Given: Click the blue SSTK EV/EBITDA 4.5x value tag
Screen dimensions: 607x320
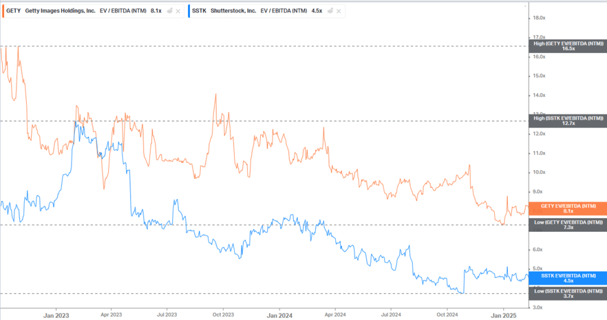Looking at the screenshot, I should coord(567,279).
